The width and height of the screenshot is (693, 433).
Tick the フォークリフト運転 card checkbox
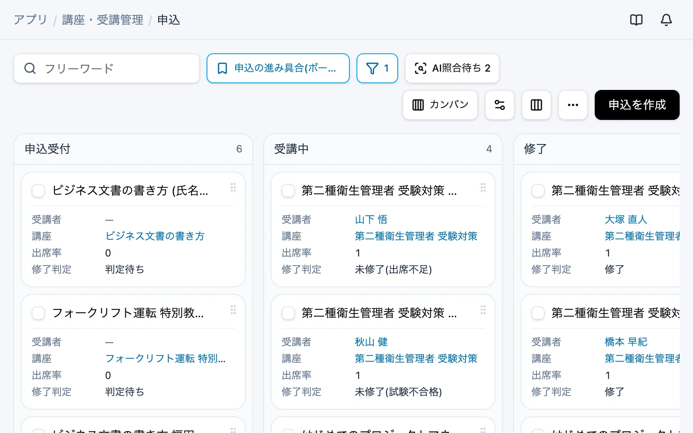pos(38,313)
